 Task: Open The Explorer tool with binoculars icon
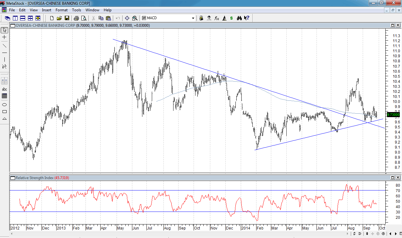tap(239, 18)
